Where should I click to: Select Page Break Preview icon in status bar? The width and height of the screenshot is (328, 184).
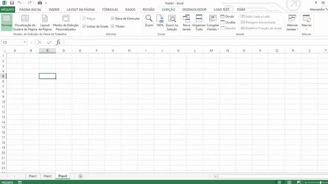coord(299,182)
